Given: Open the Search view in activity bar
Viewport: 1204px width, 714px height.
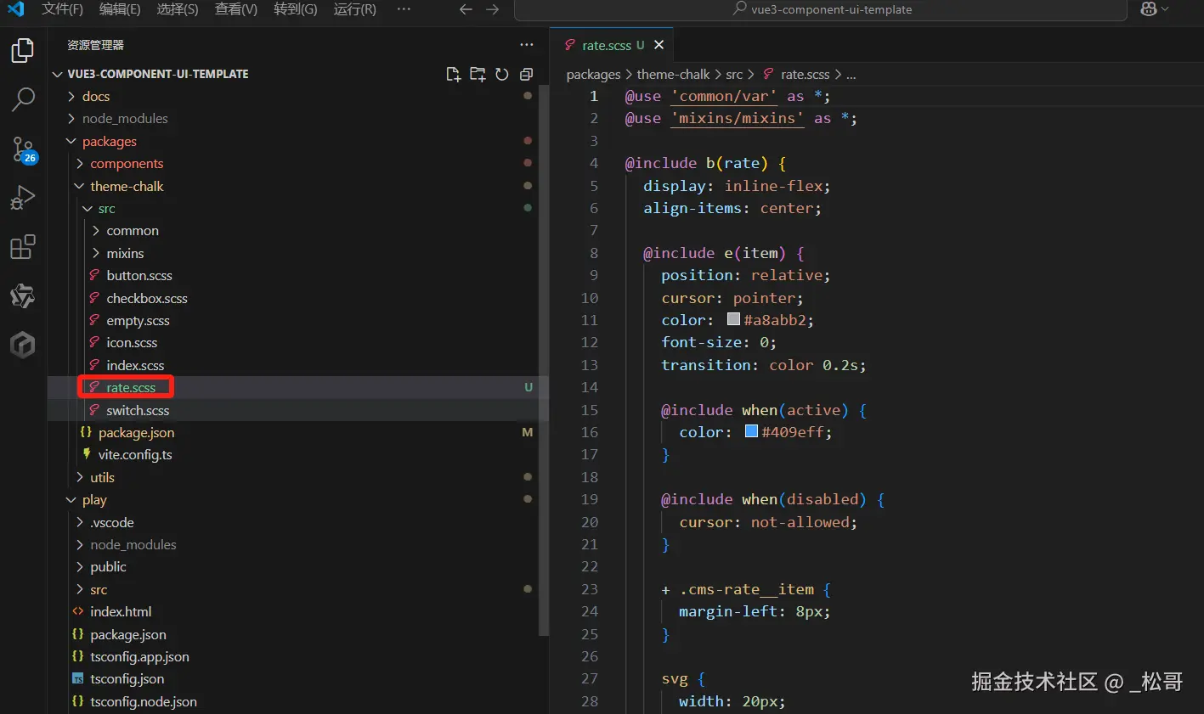Looking at the screenshot, I should point(23,99).
